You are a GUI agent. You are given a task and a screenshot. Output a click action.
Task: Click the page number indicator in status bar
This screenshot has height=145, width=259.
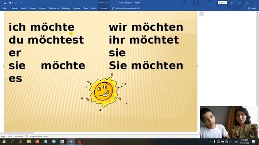tap(6, 137)
